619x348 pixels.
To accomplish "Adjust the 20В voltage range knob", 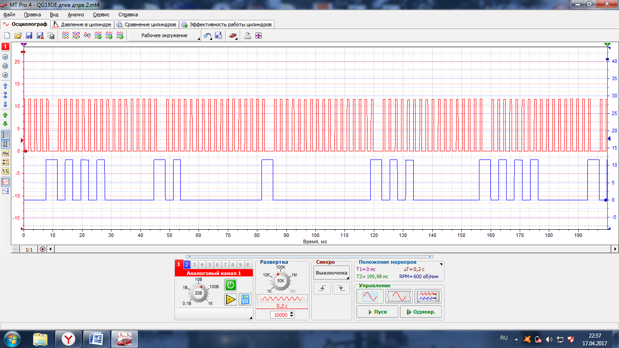I will [198, 293].
